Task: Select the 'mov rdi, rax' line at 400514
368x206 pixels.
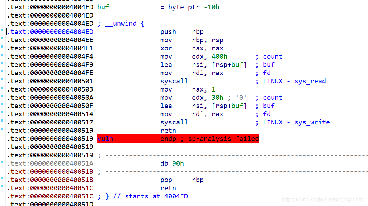Action: 192,114
